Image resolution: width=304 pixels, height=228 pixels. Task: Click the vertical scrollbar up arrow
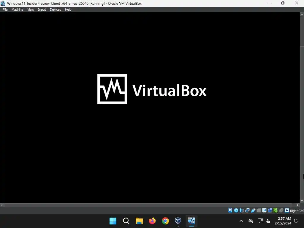point(302,14)
